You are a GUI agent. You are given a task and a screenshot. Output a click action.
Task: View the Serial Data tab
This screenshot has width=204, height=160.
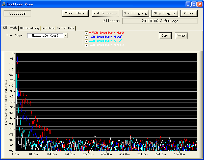click(66, 28)
